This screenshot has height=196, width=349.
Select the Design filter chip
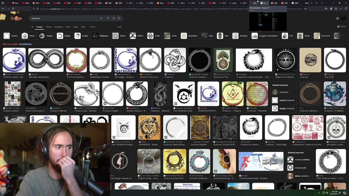[x=64, y=36]
